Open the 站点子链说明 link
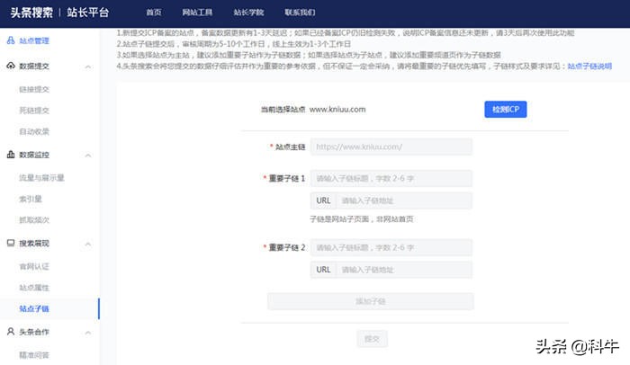The height and width of the screenshot is (365, 630). [x=589, y=67]
